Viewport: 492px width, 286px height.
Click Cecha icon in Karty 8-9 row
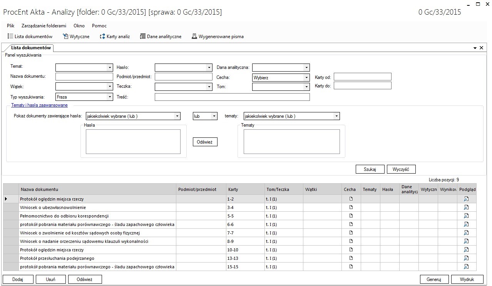[x=351, y=241]
